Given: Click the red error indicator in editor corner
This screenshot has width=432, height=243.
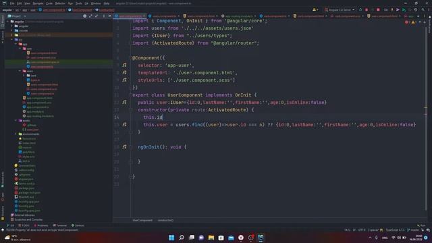Looking at the screenshot, I should pyautogui.click(x=406, y=22).
